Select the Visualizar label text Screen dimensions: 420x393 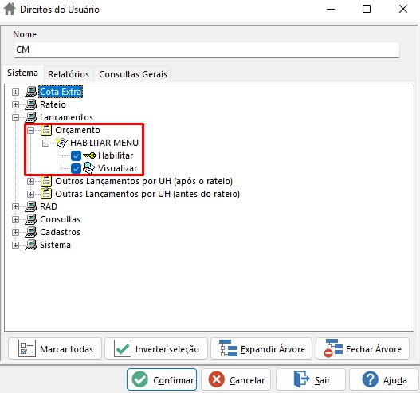click(x=117, y=168)
